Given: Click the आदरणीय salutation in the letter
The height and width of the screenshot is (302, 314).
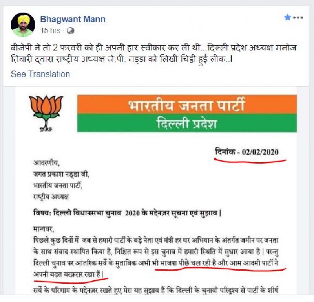Looking at the screenshot, I should coord(46,163).
